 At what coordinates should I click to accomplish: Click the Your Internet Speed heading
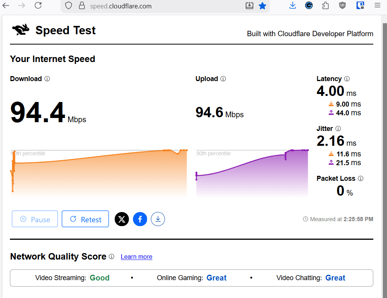pyautogui.click(x=53, y=59)
